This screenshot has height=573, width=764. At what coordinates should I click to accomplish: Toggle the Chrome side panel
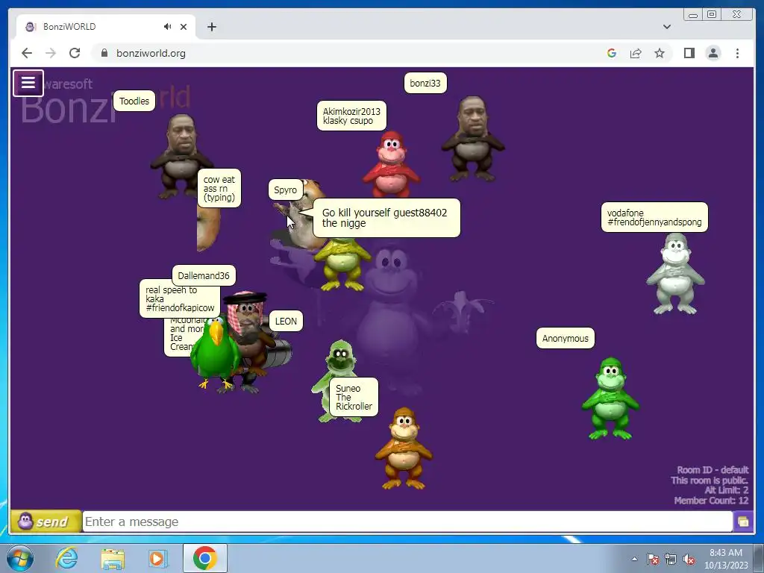pyautogui.click(x=689, y=53)
